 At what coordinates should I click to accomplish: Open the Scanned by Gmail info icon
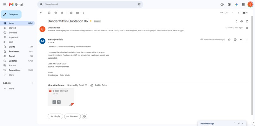86,85
